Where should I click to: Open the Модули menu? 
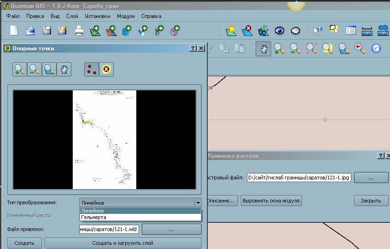tap(126, 16)
